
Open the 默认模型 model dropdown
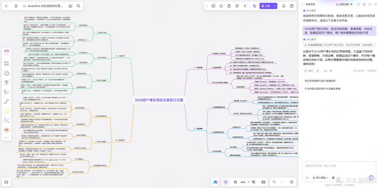[x=321, y=177]
